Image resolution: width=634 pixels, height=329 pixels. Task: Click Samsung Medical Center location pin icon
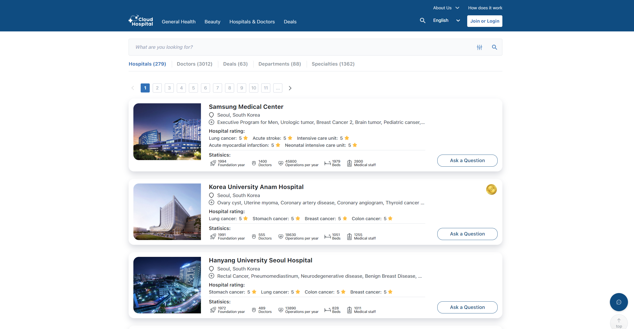[x=212, y=115]
